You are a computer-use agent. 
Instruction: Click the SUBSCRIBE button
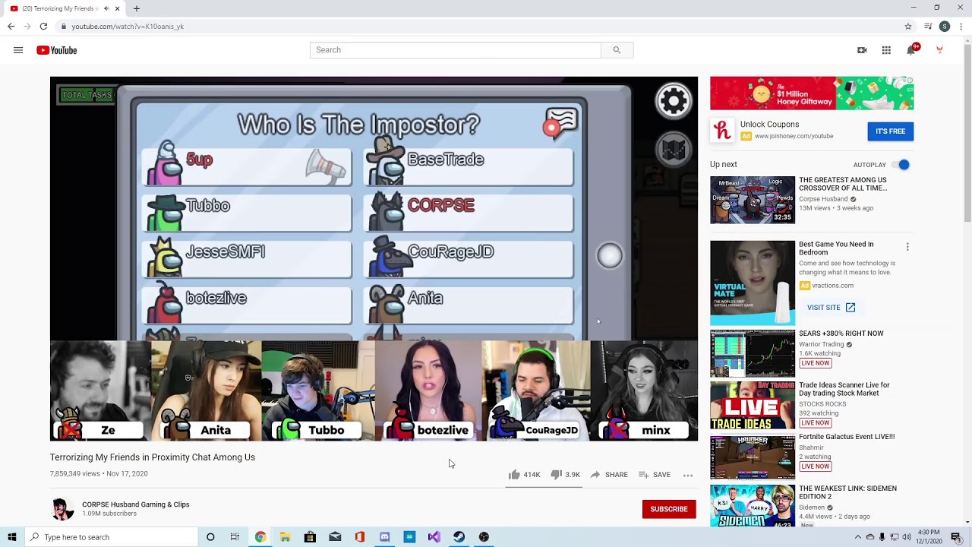669,509
